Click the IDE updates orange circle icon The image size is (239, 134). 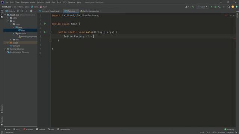click(233, 7)
